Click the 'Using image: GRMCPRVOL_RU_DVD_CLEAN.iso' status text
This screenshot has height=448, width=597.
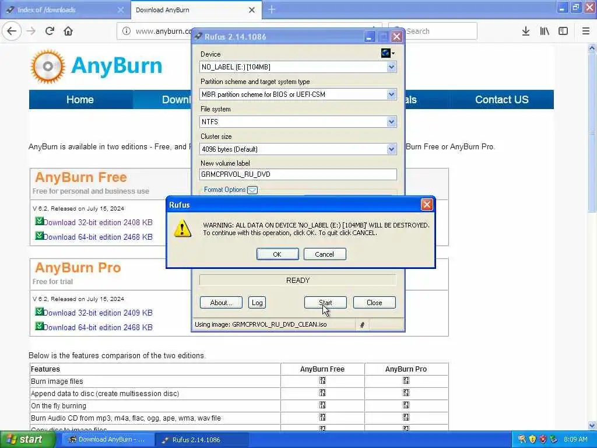[x=261, y=324]
